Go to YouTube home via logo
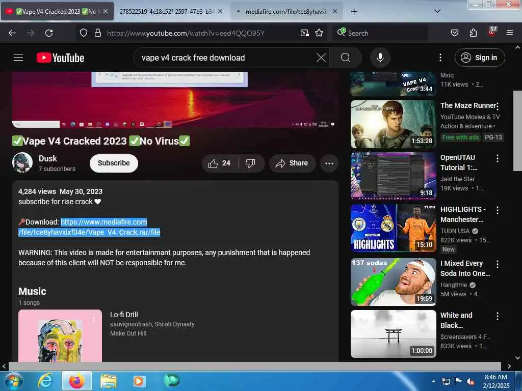 point(60,58)
